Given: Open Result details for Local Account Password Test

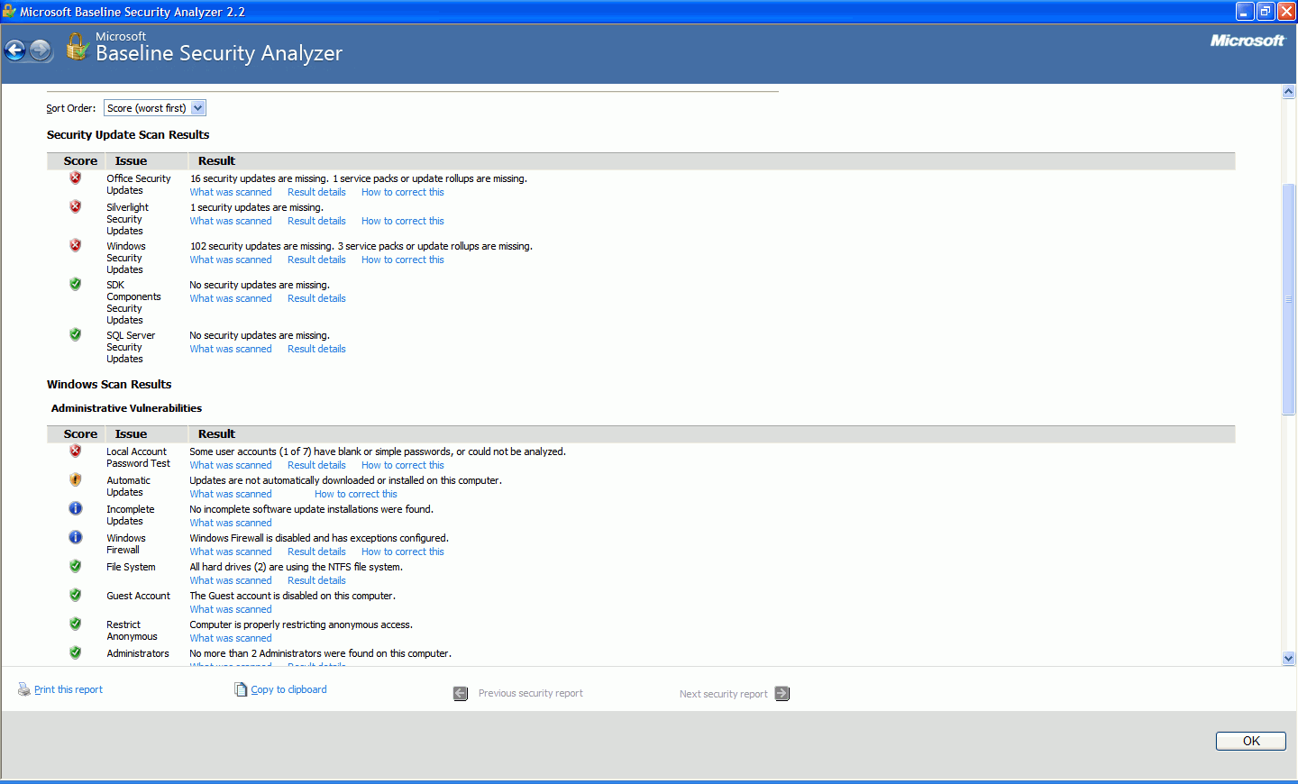Looking at the screenshot, I should tap(316, 465).
